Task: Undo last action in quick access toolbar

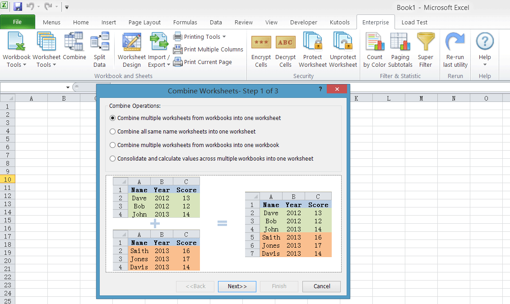Action: pyautogui.click(x=30, y=6)
